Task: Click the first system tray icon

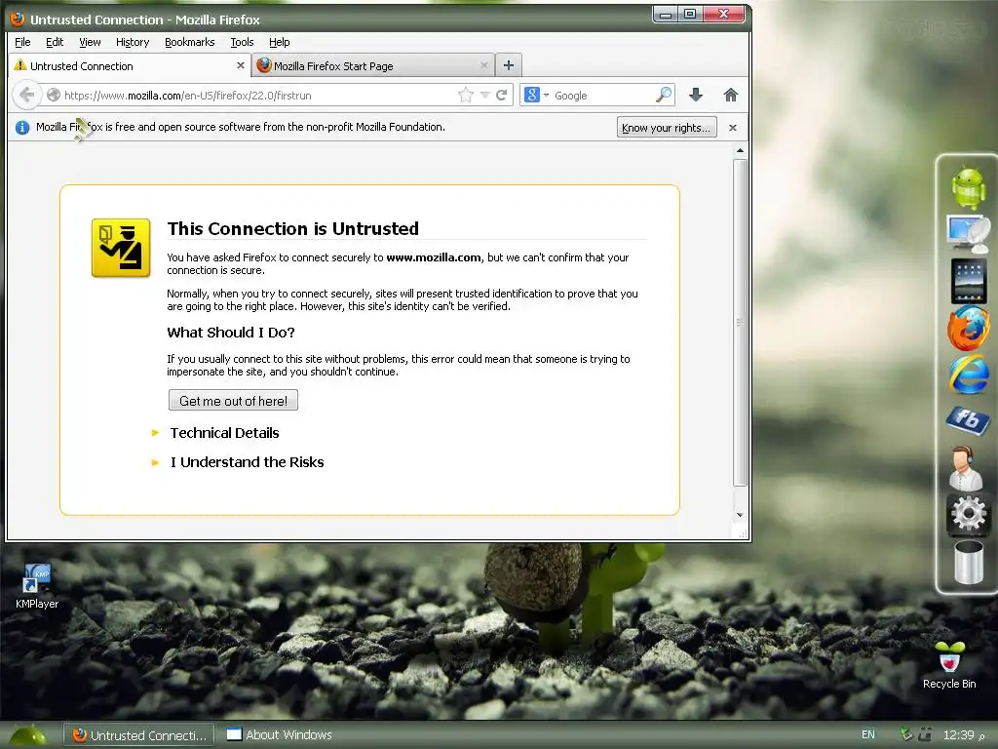Action: pos(906,734)
